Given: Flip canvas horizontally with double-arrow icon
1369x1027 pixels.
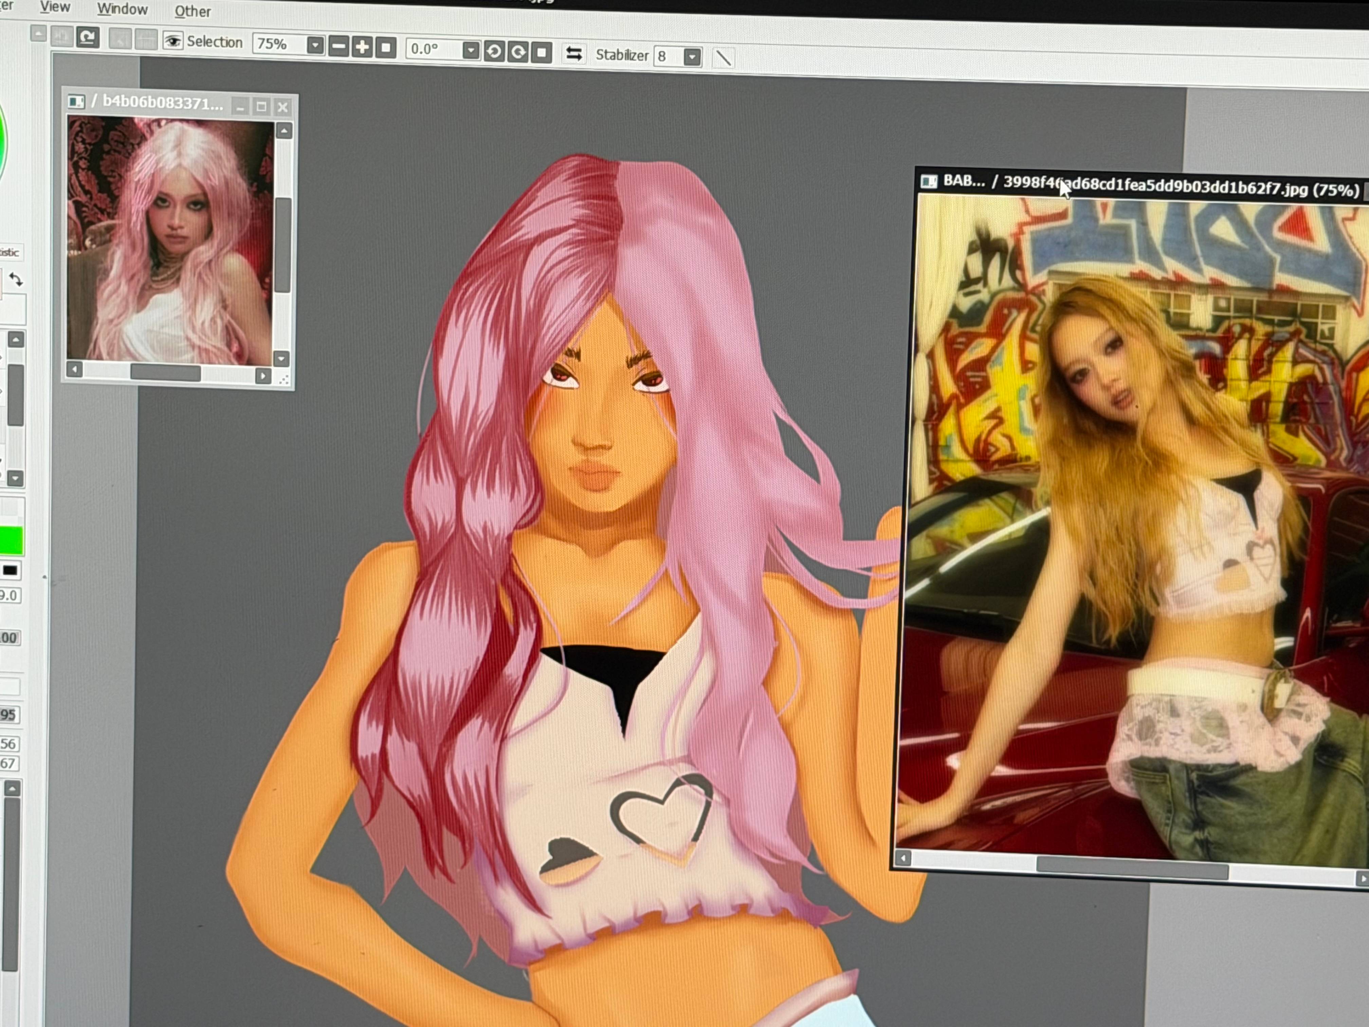Looking at the screenshot, I should point(574,54).
